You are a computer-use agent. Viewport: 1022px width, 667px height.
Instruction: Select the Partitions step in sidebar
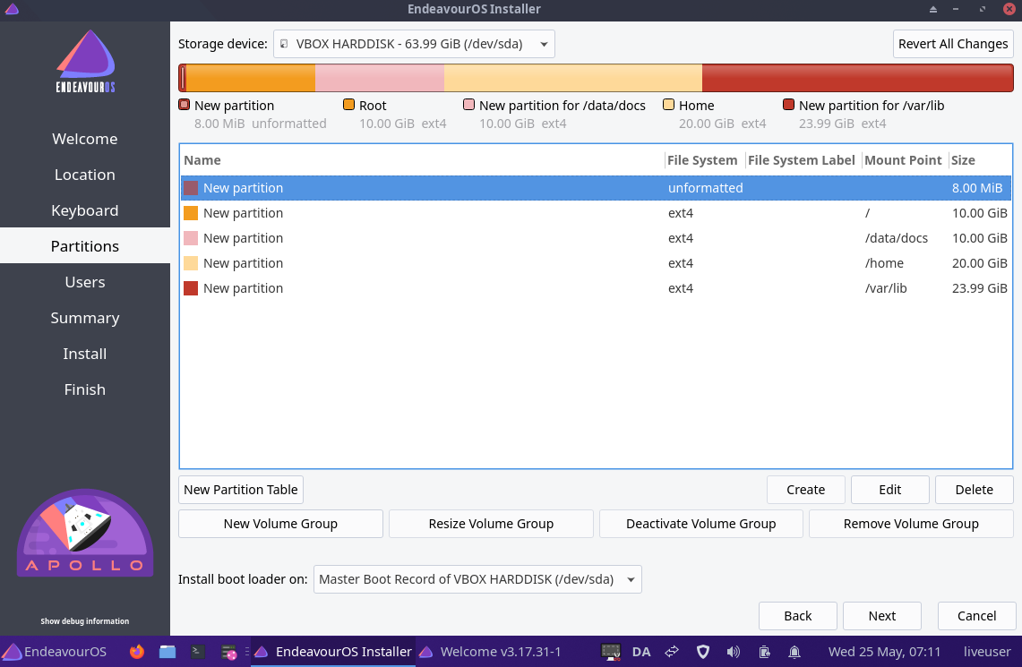[85, 246]
